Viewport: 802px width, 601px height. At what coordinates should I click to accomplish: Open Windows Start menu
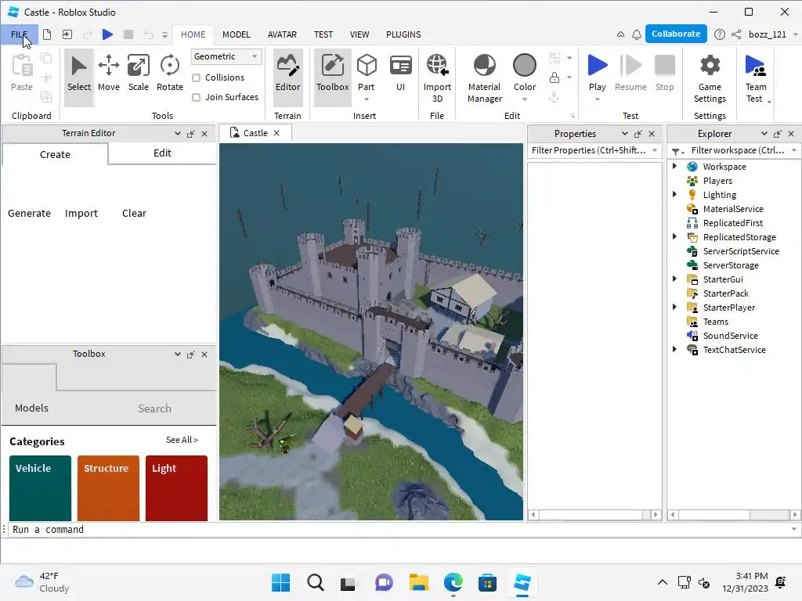point(280,582)
